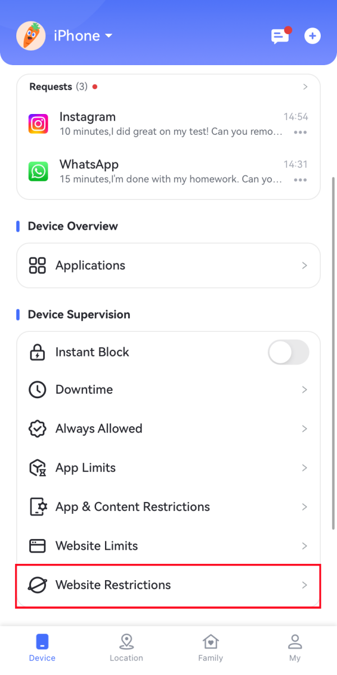Screen dimensions: 337x675
Task: Open the Instagram app request icon
Action: point(38,124)
